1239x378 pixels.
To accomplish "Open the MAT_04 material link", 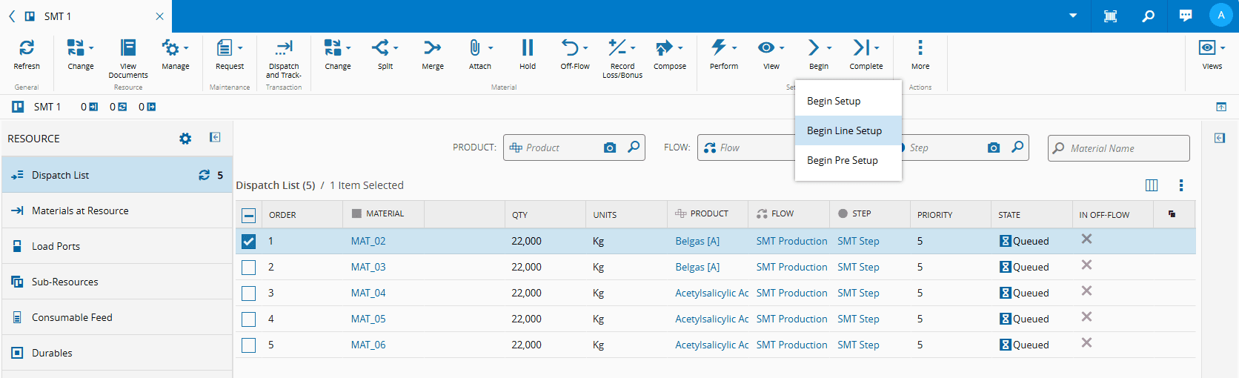I will click(368, 293).
